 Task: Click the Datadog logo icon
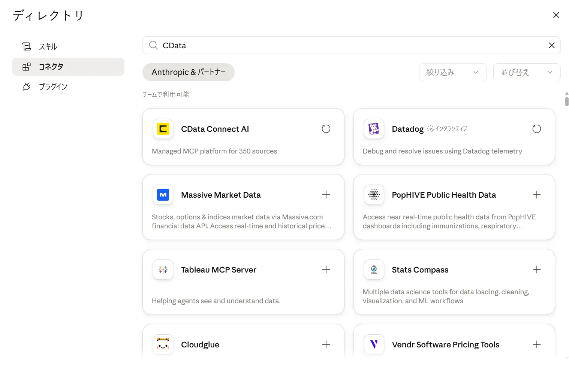point(374,129)
